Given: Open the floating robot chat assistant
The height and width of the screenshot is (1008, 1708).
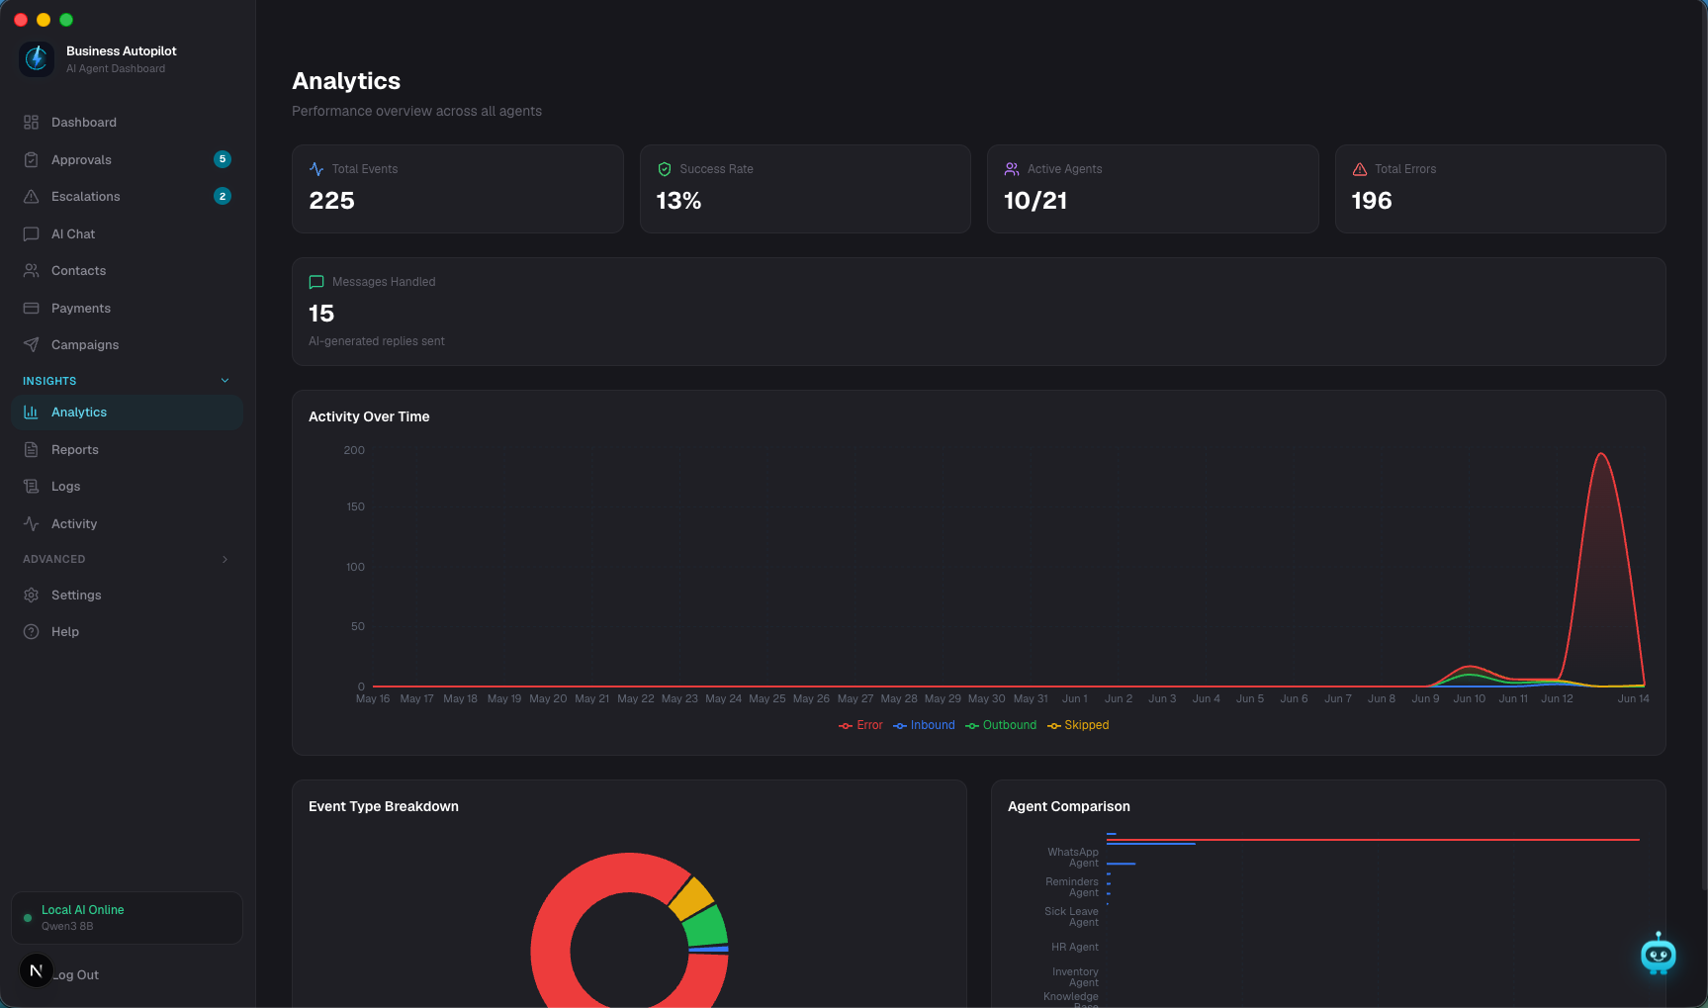Looking at the screenshot, I should (1658, 954).
